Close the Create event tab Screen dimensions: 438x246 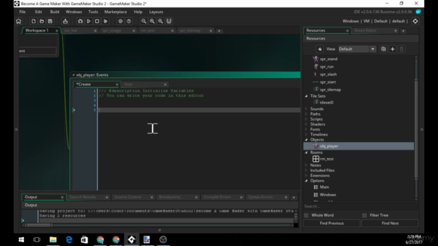[x=117, y=84]
